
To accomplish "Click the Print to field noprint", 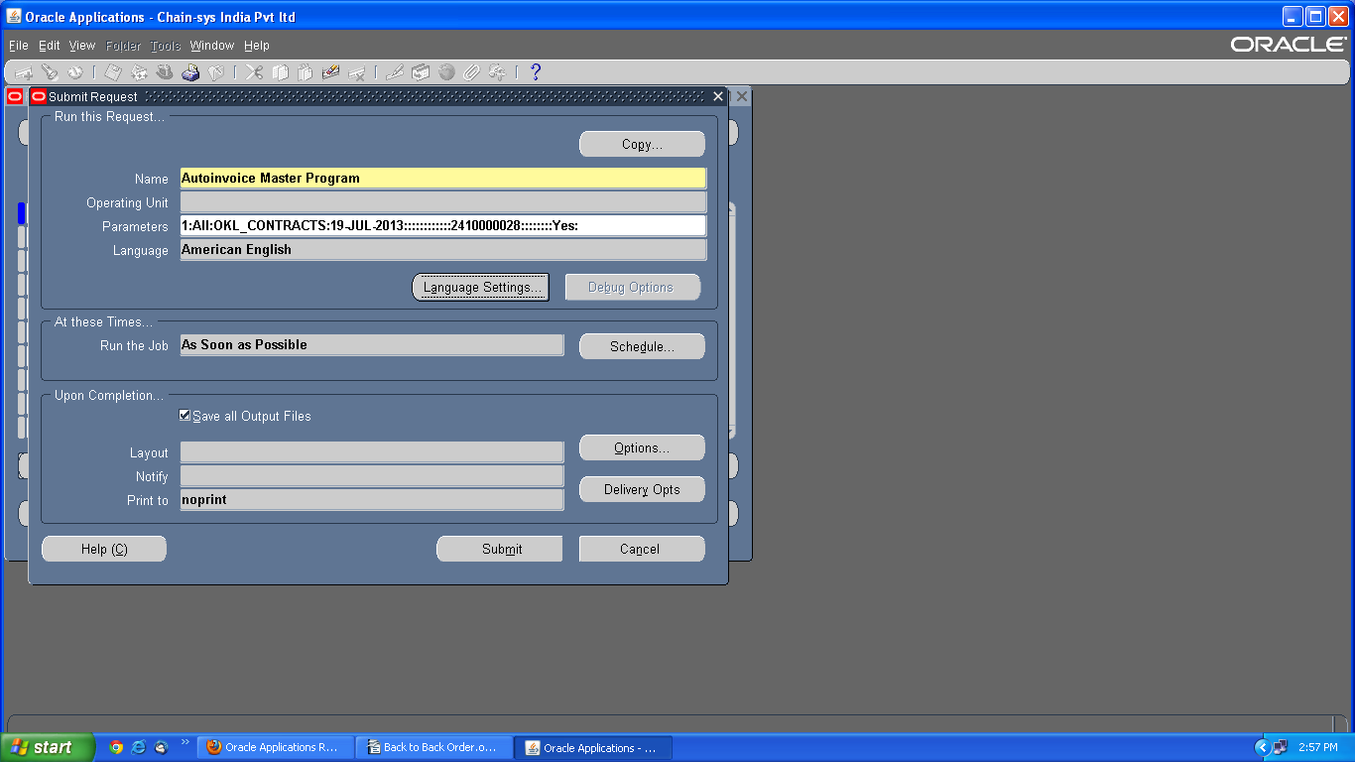I will 372,500.
